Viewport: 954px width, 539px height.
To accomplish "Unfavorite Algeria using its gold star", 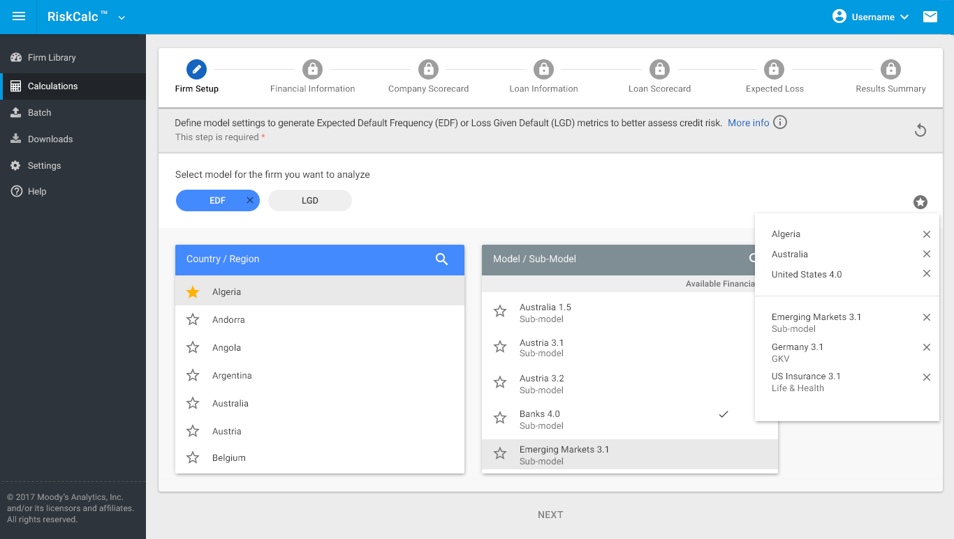I will (x=193, y=292).
